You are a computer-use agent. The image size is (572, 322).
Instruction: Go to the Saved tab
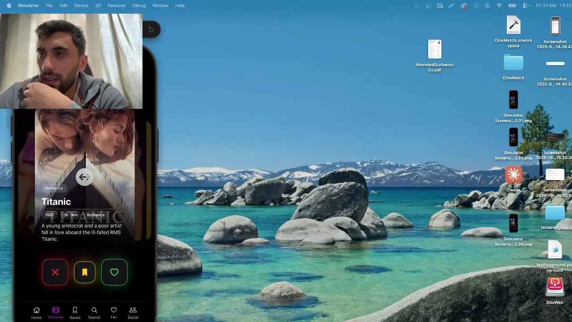[x=75, y=313]
